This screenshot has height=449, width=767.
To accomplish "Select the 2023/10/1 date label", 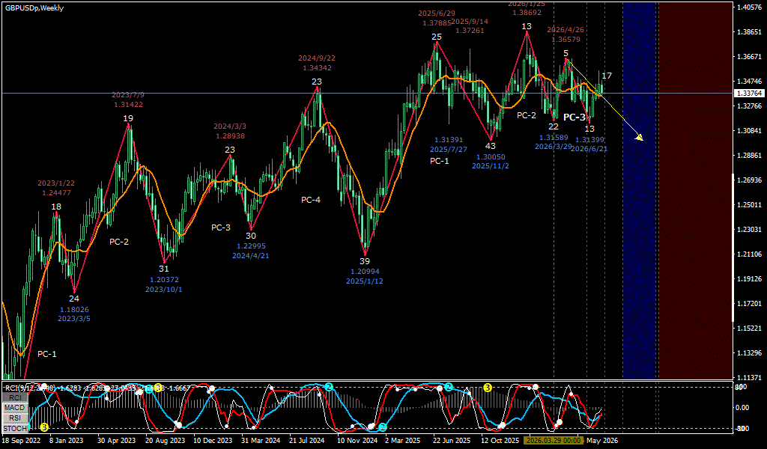I will 164,289.
